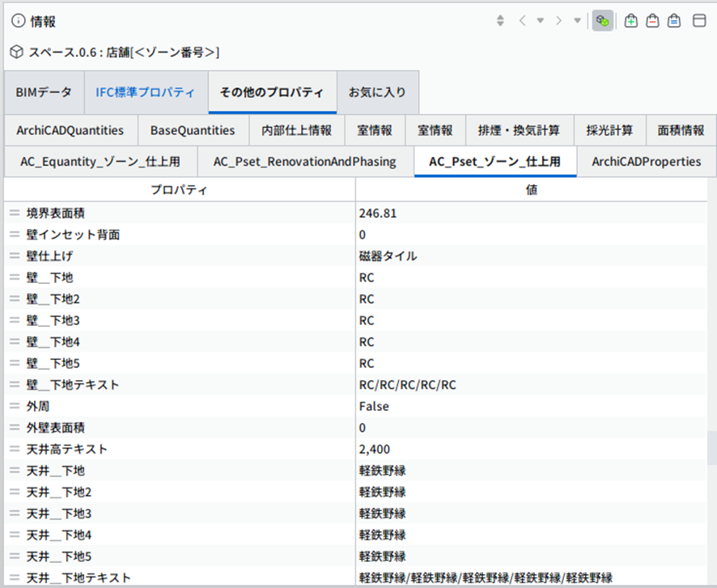Image resolution: width=717 pixels, height=588 pixels.
Task: Click the handle icon beside 天井__下地テキスト
Action: (x=15, y=578)
